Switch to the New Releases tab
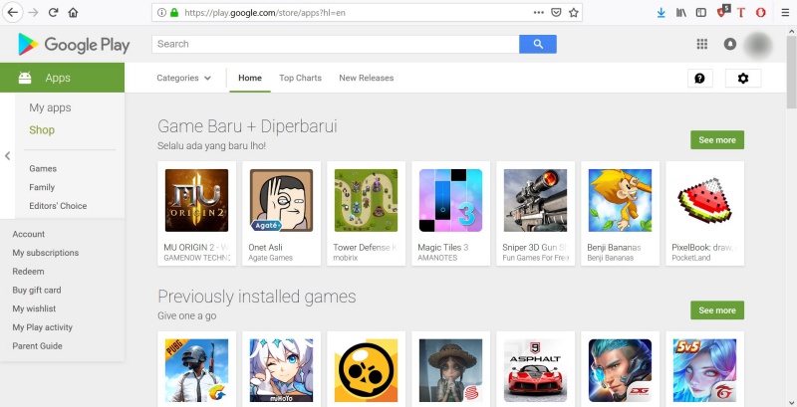Screen dimensions: 797x407 coord(366,78)
